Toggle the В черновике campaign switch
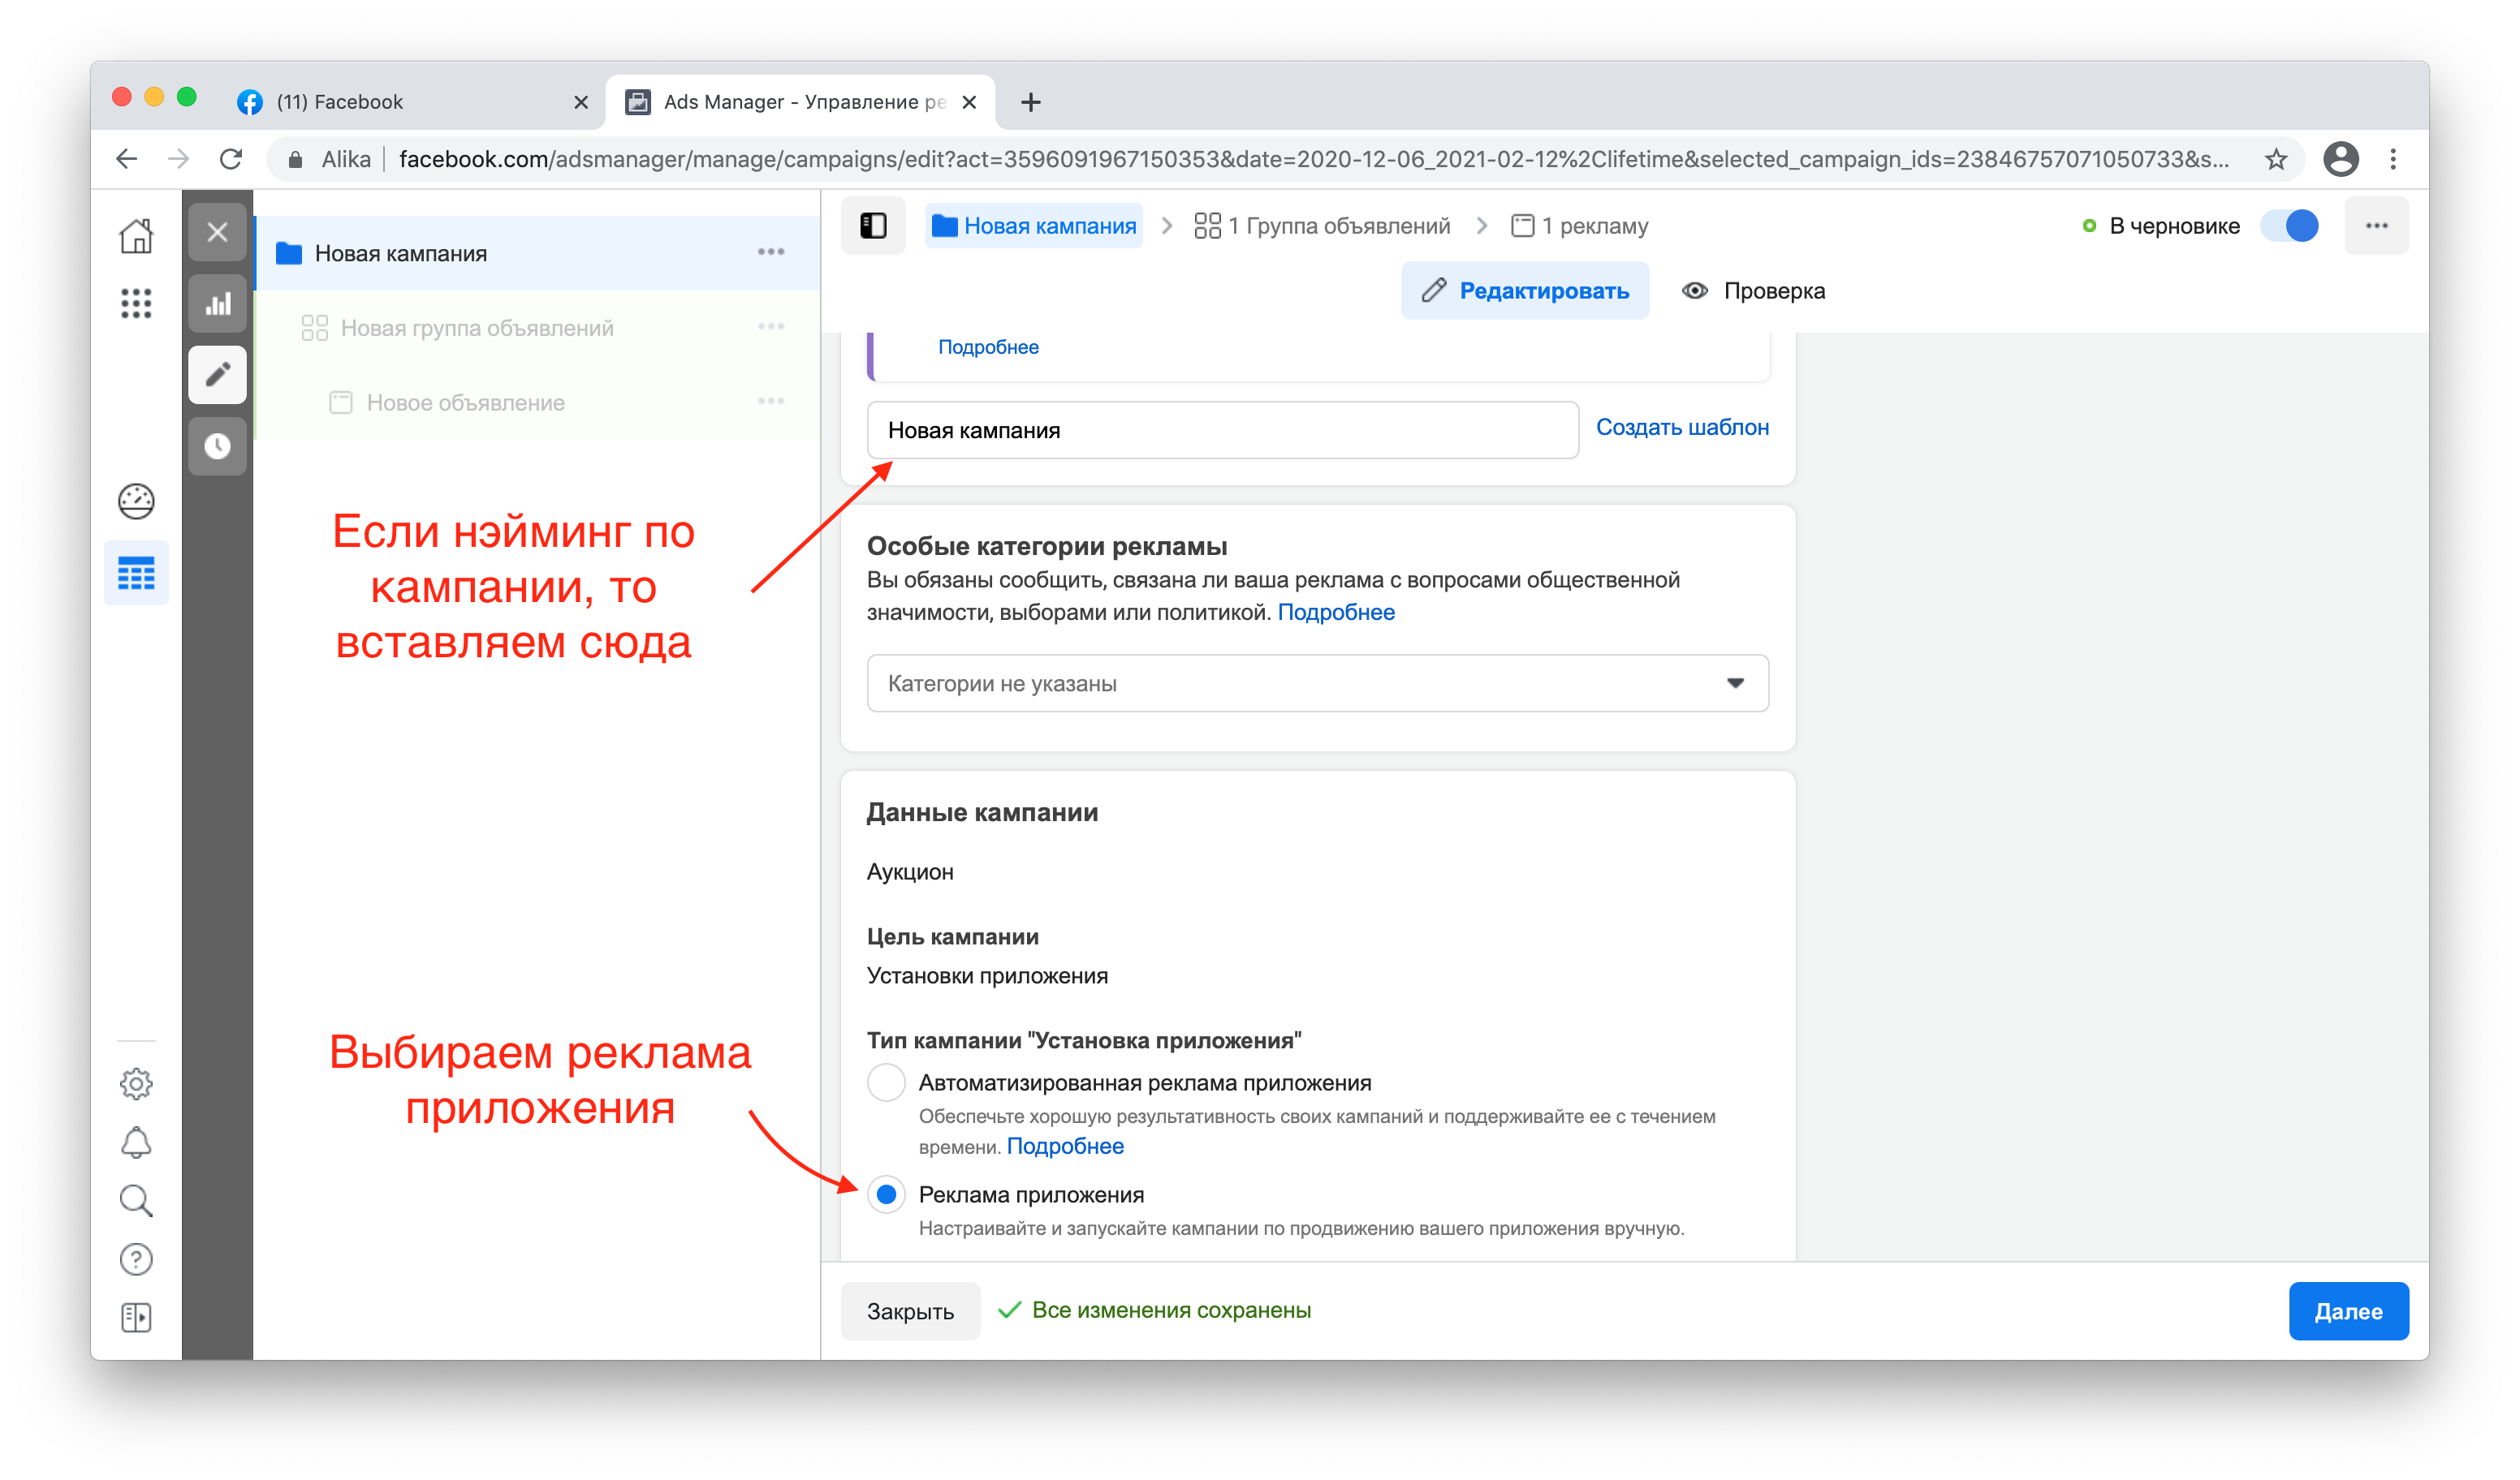 tap(2290, 226)
